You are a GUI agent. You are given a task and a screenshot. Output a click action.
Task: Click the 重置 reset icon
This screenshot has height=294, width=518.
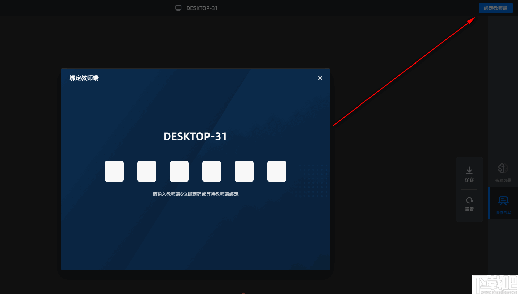(469, 200)
